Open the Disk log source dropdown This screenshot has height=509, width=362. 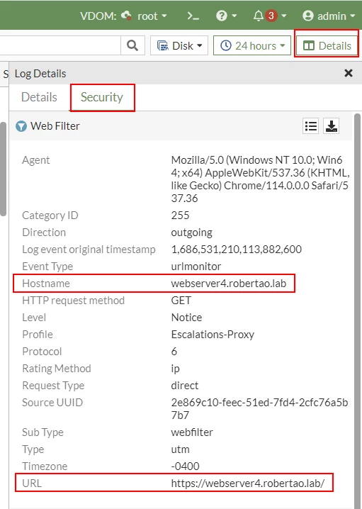click(179, 46)
